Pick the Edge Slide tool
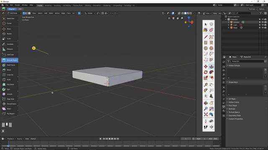The height and width of the screenshot is (150, 268). tap(10, 99)
